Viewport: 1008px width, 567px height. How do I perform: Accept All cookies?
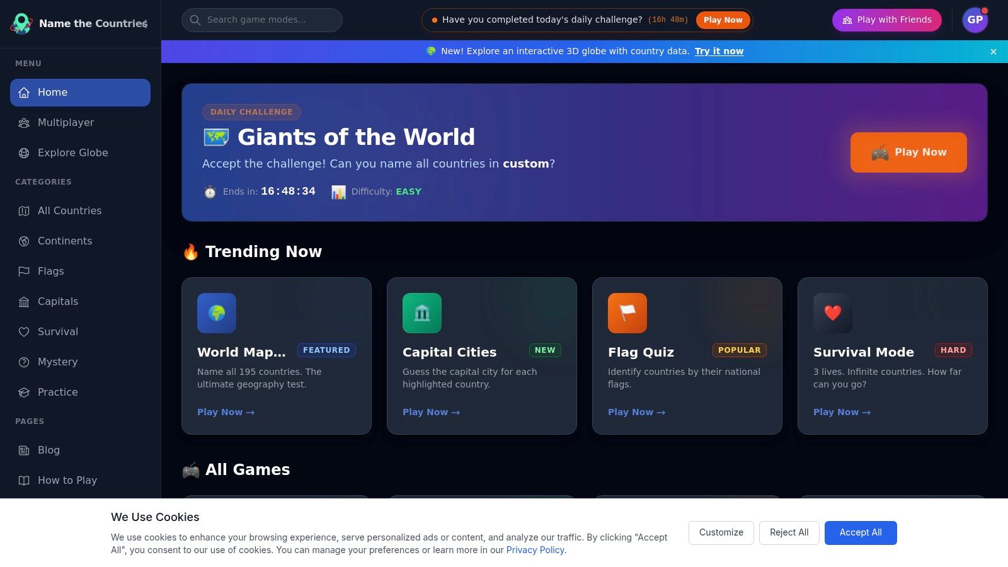[861, 532]
